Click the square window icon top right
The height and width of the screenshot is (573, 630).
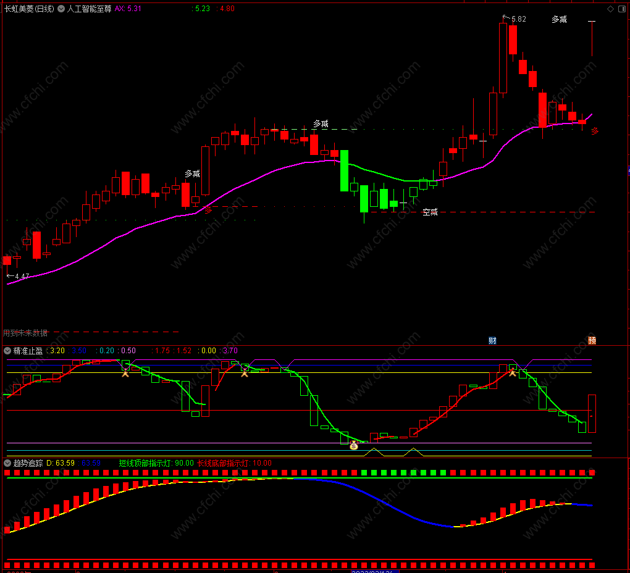point(622,9)
